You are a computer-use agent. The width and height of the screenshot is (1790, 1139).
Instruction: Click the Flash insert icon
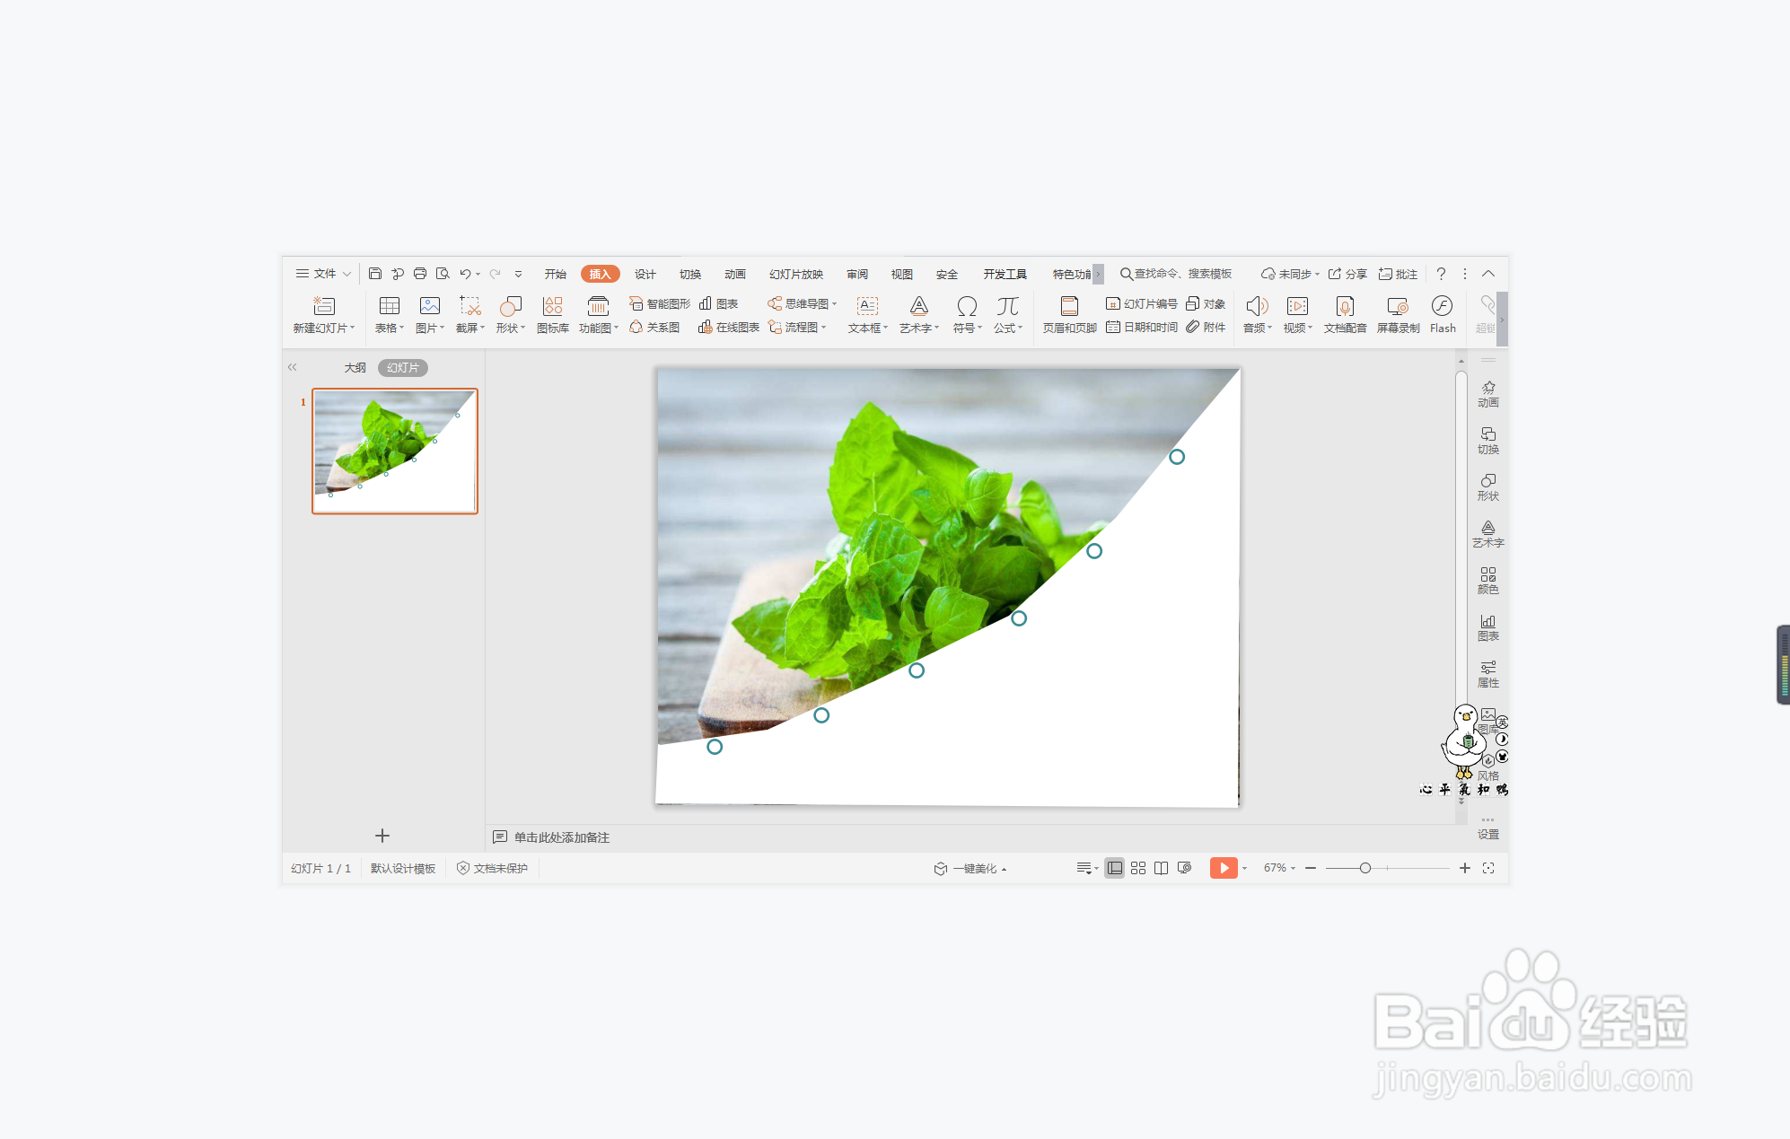point(1442,306)
